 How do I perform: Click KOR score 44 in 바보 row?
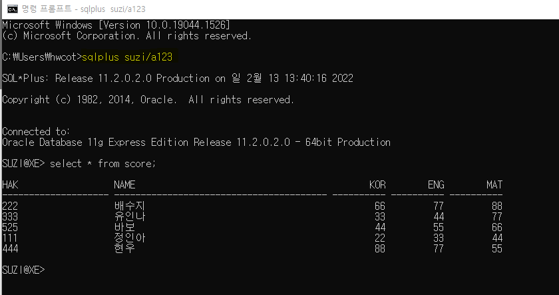pyautogui.click(x=380, y=227)
